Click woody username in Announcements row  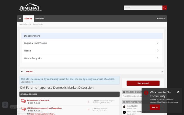point(95,110)
